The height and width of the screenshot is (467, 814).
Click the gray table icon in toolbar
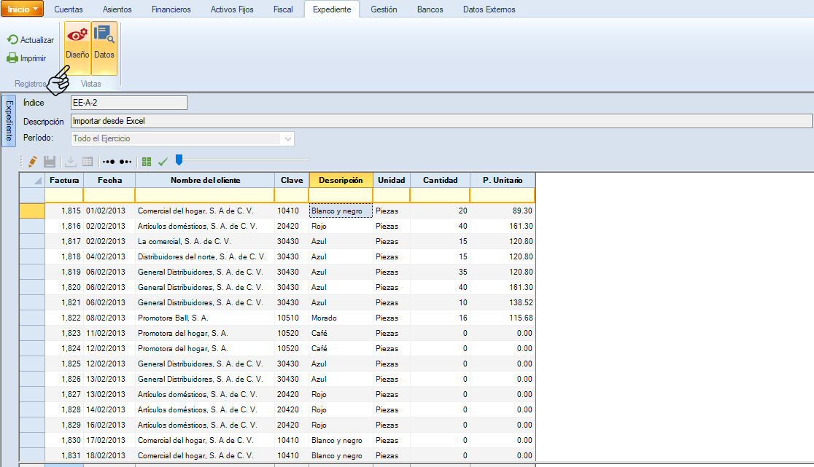pos(88,161)
